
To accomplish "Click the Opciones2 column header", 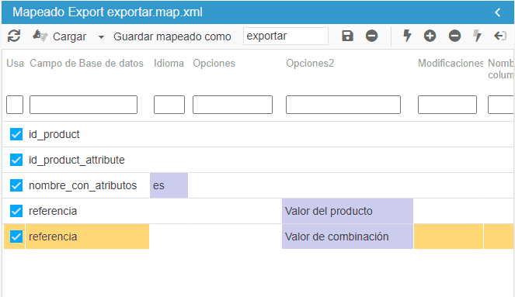I will [310, 64].
